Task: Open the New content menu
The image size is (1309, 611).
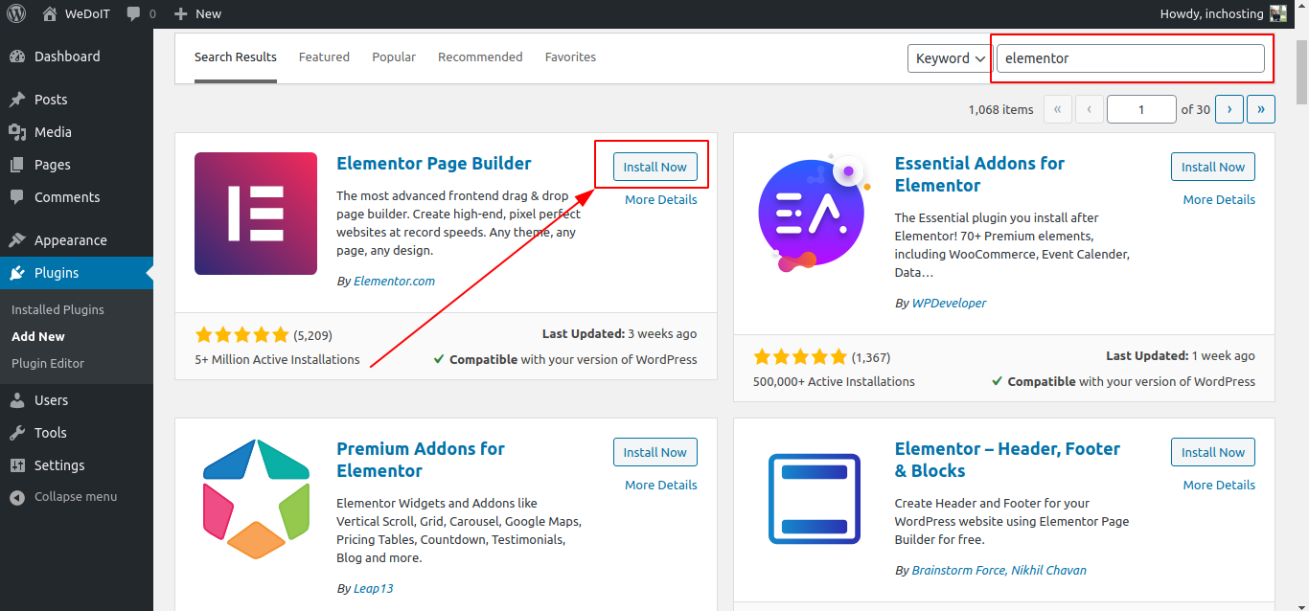Action: pyautogui.click(x=198, y=13)
